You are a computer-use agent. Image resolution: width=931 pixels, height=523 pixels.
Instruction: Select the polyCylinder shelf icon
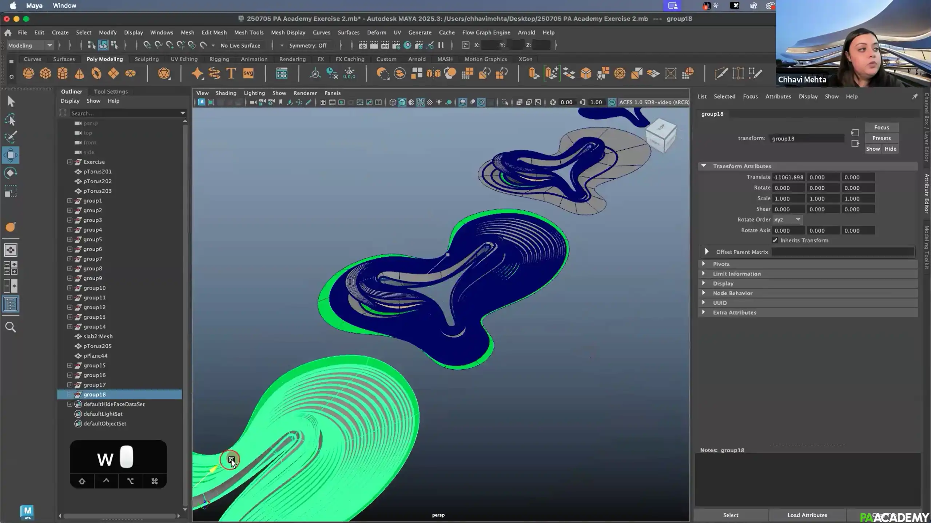click(62, 73)
